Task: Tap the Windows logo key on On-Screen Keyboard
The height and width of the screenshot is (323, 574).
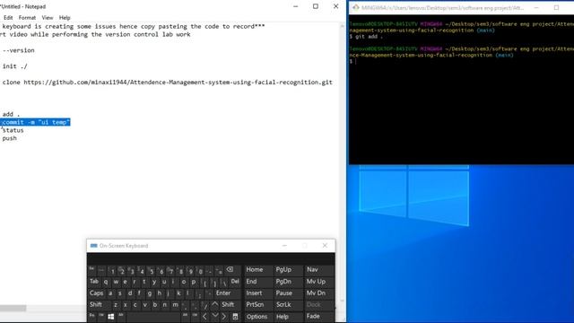Action: (110, 317)
